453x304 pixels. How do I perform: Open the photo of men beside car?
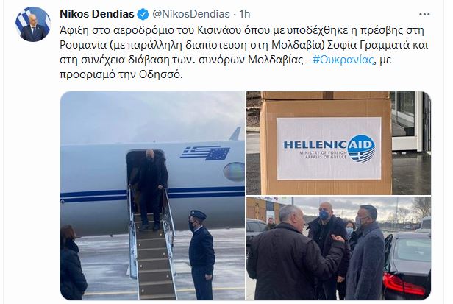point(338,248)
